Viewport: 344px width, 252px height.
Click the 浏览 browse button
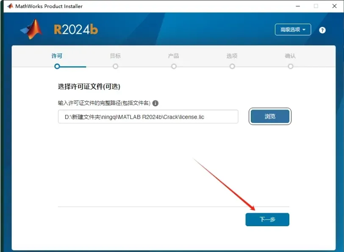[x=270, y=116]
